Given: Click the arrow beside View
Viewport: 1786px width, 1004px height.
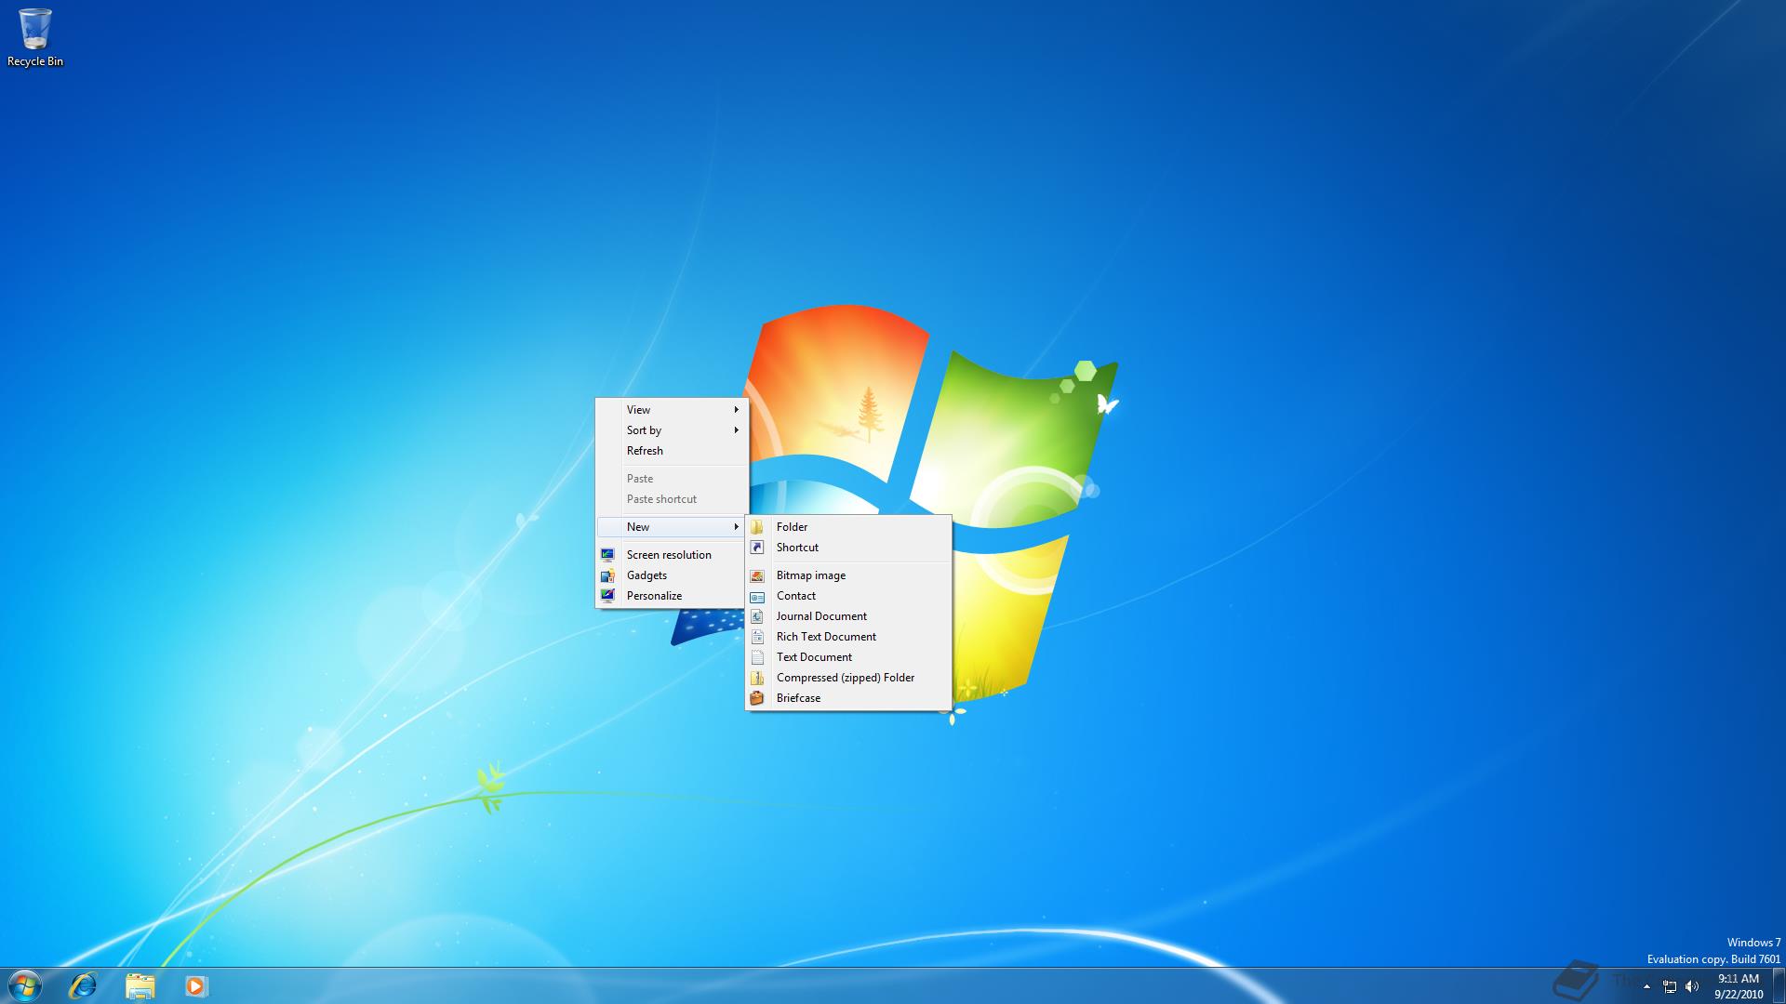Looking at the screenshot, I should 736,410.
